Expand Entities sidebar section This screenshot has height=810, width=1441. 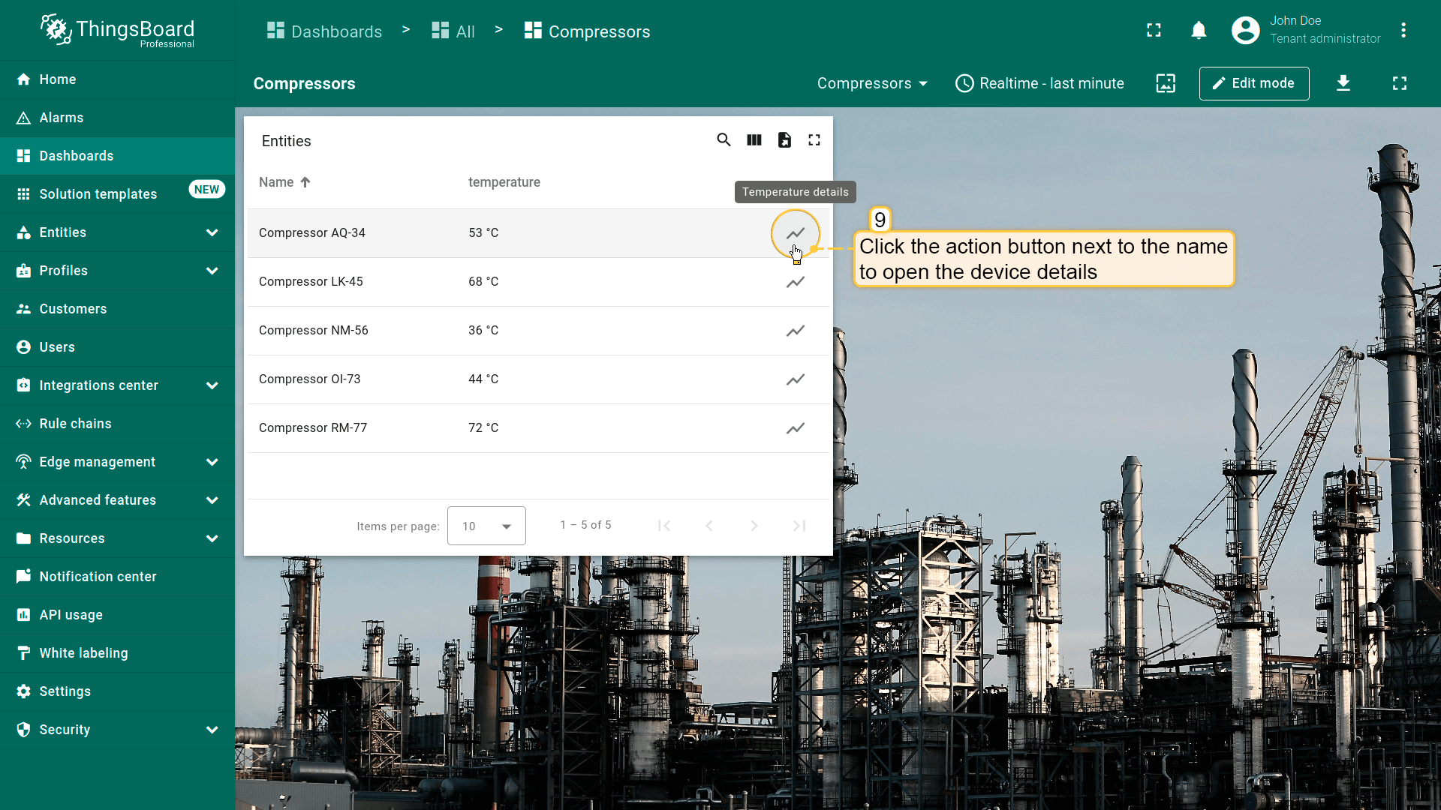pos(212,232)
